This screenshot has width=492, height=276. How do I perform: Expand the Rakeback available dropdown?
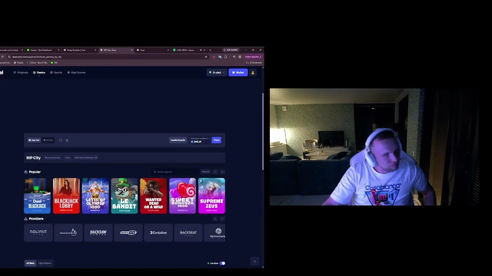pyautogui.click(x=200, y=138)
